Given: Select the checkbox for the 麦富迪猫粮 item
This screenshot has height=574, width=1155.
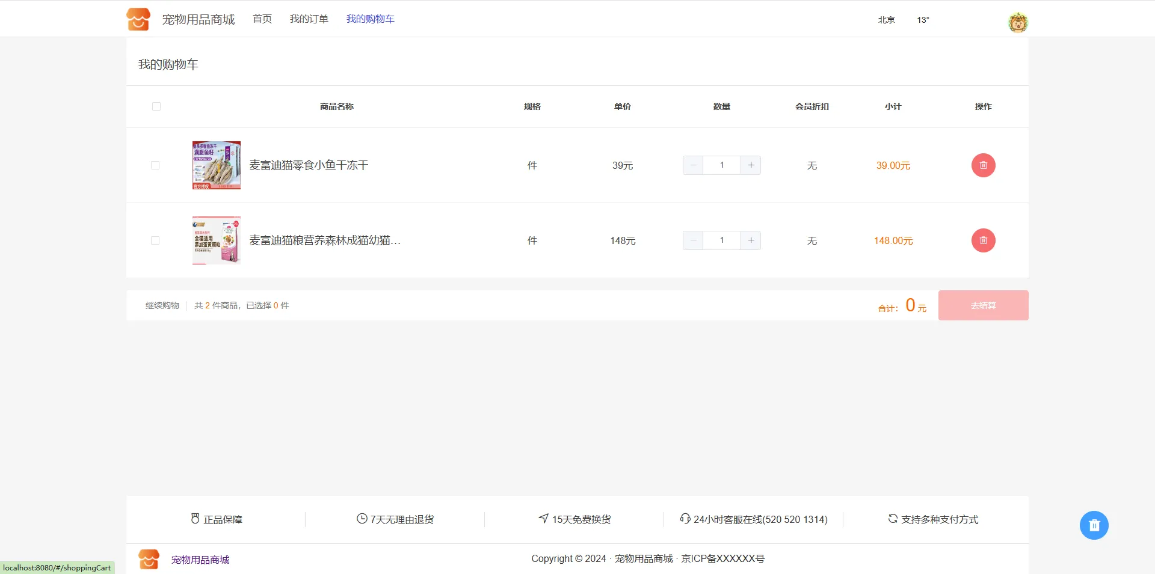Looking at the screenshot, I should (155, 240).
